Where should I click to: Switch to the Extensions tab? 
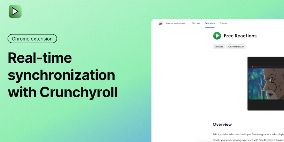pyautogui.click(x=210, y=23)
